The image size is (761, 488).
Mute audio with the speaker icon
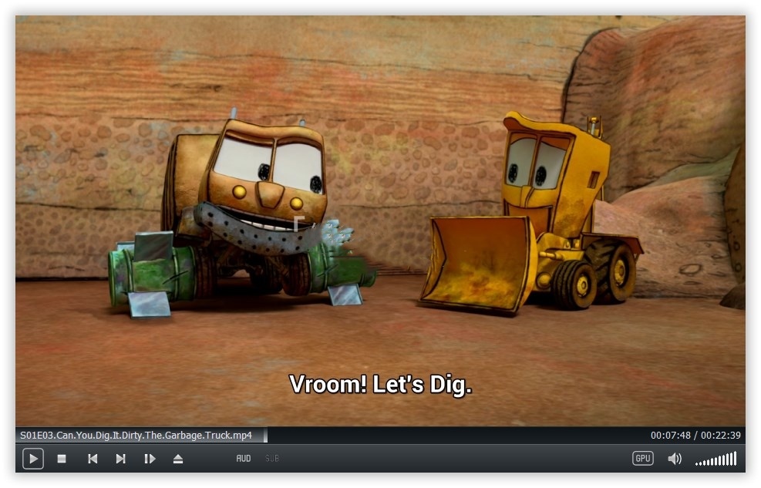pyautogui.click(x=675, y=459)
